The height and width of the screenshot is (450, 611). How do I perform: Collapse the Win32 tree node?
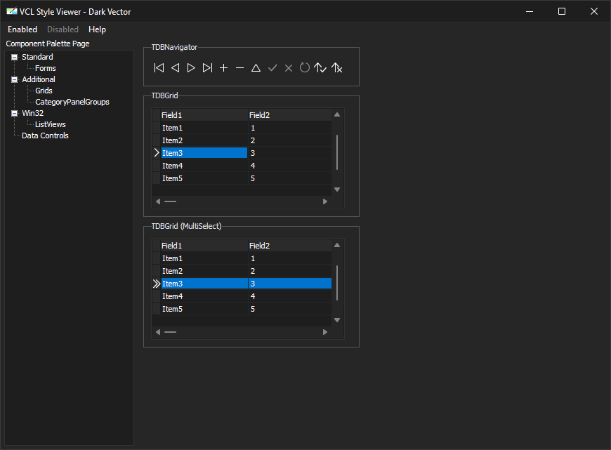pos(15,113)
